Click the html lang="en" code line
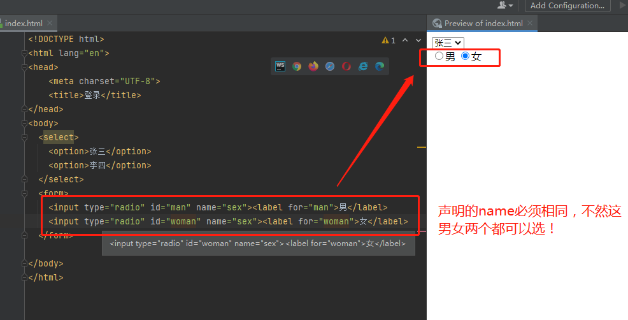 click(x=69, y=53)
